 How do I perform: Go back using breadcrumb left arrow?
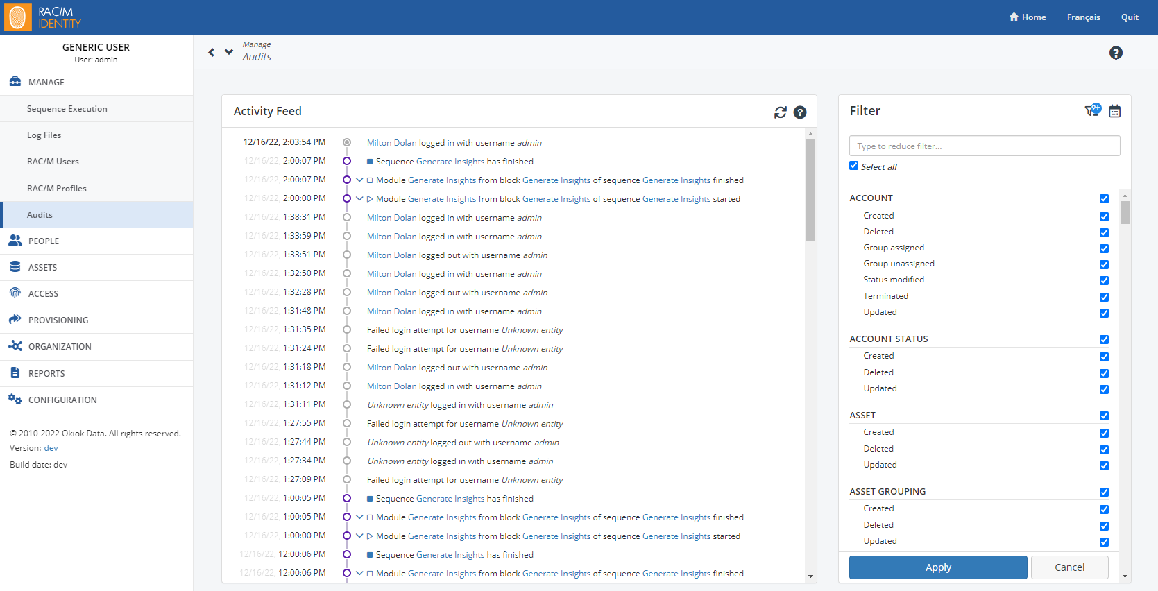click(x=212, y=52)
